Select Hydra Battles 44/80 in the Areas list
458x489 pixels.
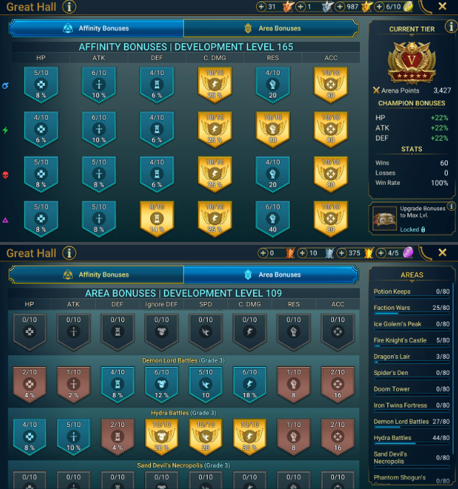(x=412, y=438)
